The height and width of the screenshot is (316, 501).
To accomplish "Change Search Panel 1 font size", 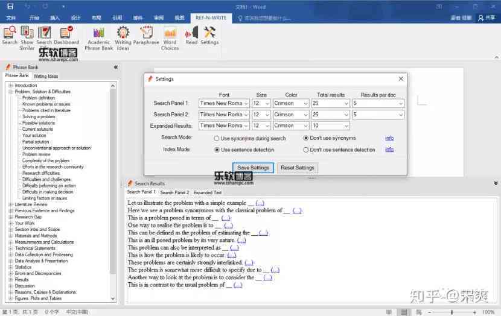I will 261,103.
